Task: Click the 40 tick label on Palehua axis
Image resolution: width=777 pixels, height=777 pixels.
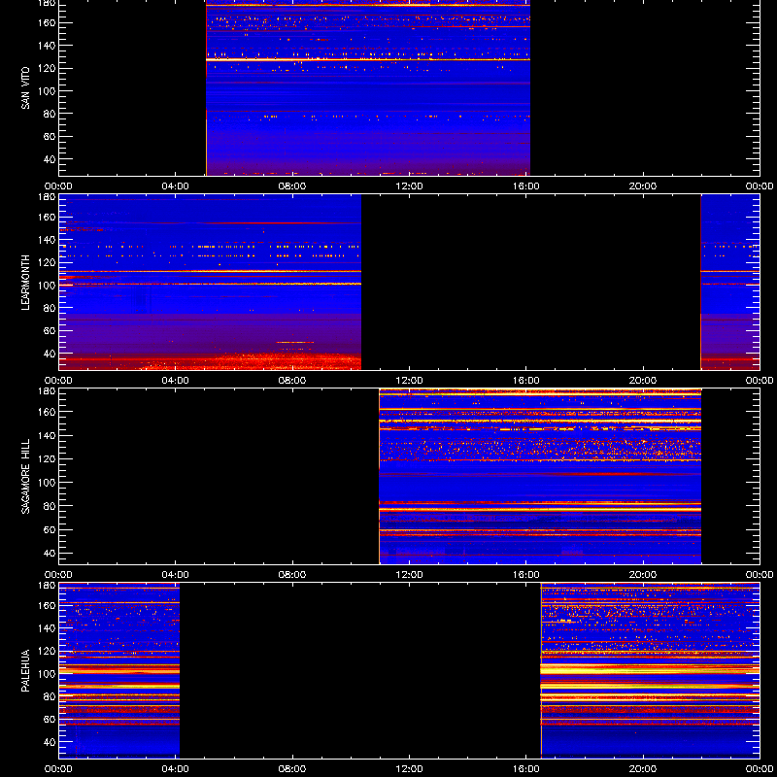Action: click(50, 742)
